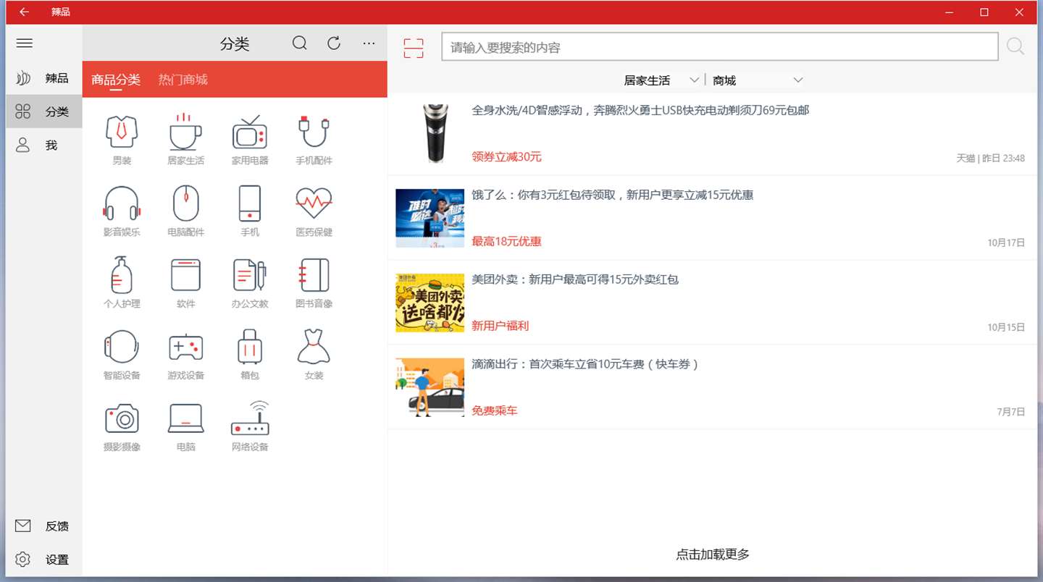
Task: Browse the 医药保健 category
Action: 314,211
